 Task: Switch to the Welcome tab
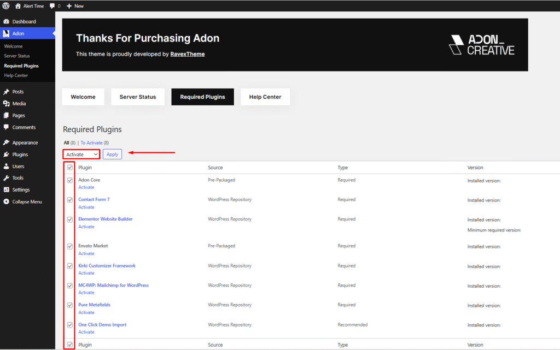[83, 97]
